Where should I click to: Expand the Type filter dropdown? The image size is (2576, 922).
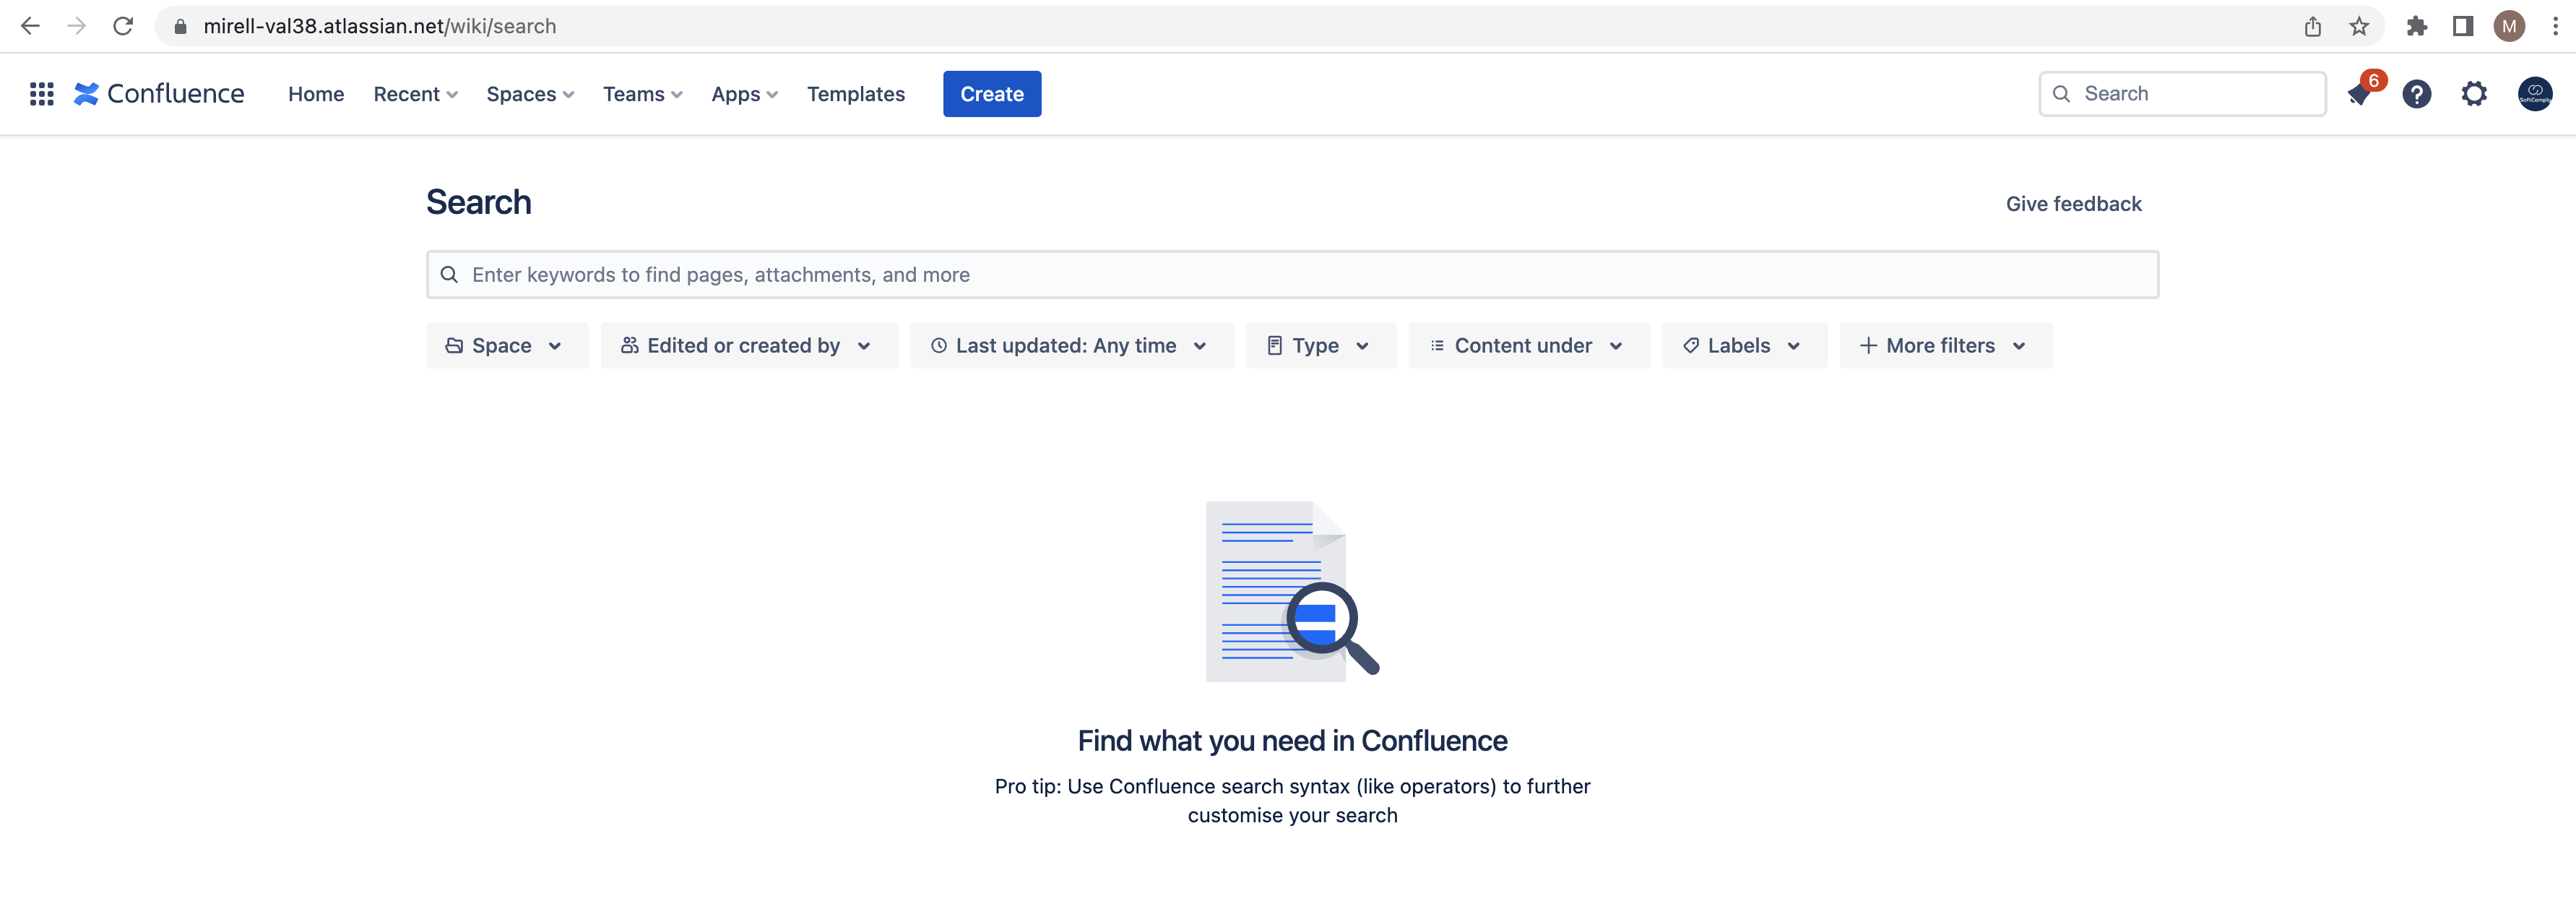pos(1320,345)
